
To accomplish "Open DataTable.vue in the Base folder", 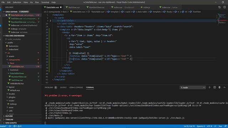I will [x=17, y=66].
